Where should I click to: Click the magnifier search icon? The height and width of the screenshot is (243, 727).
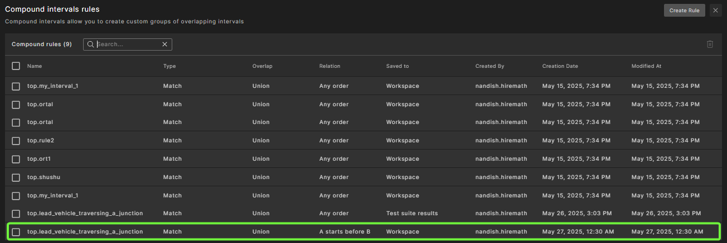pos(90,44)
